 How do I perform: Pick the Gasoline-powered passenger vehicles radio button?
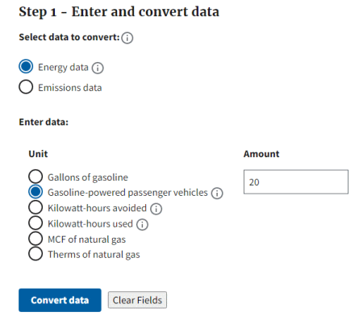(35, 192)
